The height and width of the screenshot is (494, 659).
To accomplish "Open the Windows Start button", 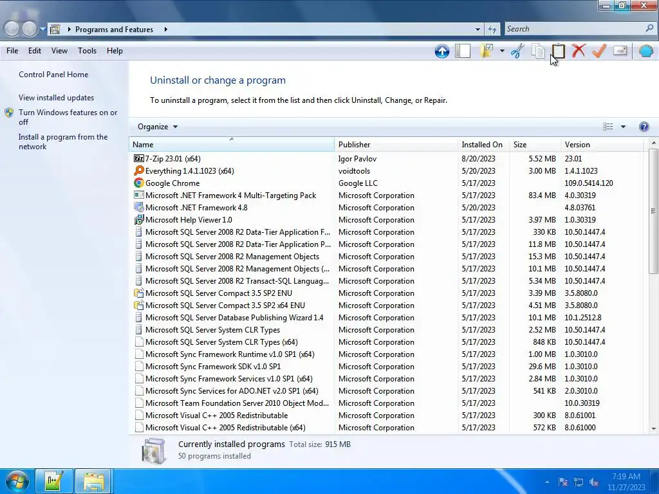I will coord(17,481).
